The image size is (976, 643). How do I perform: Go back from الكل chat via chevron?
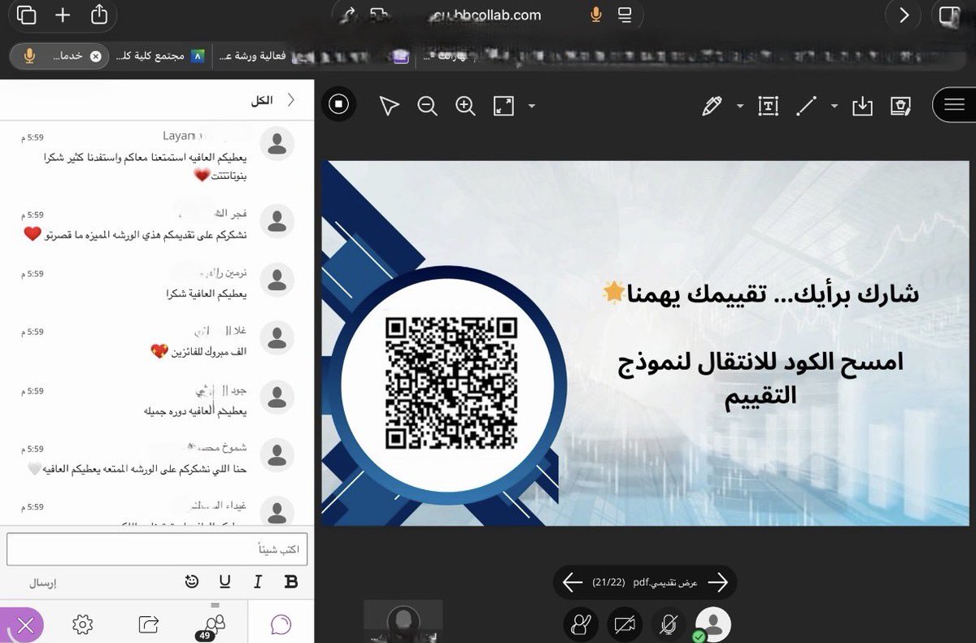[x=291, y=100]
